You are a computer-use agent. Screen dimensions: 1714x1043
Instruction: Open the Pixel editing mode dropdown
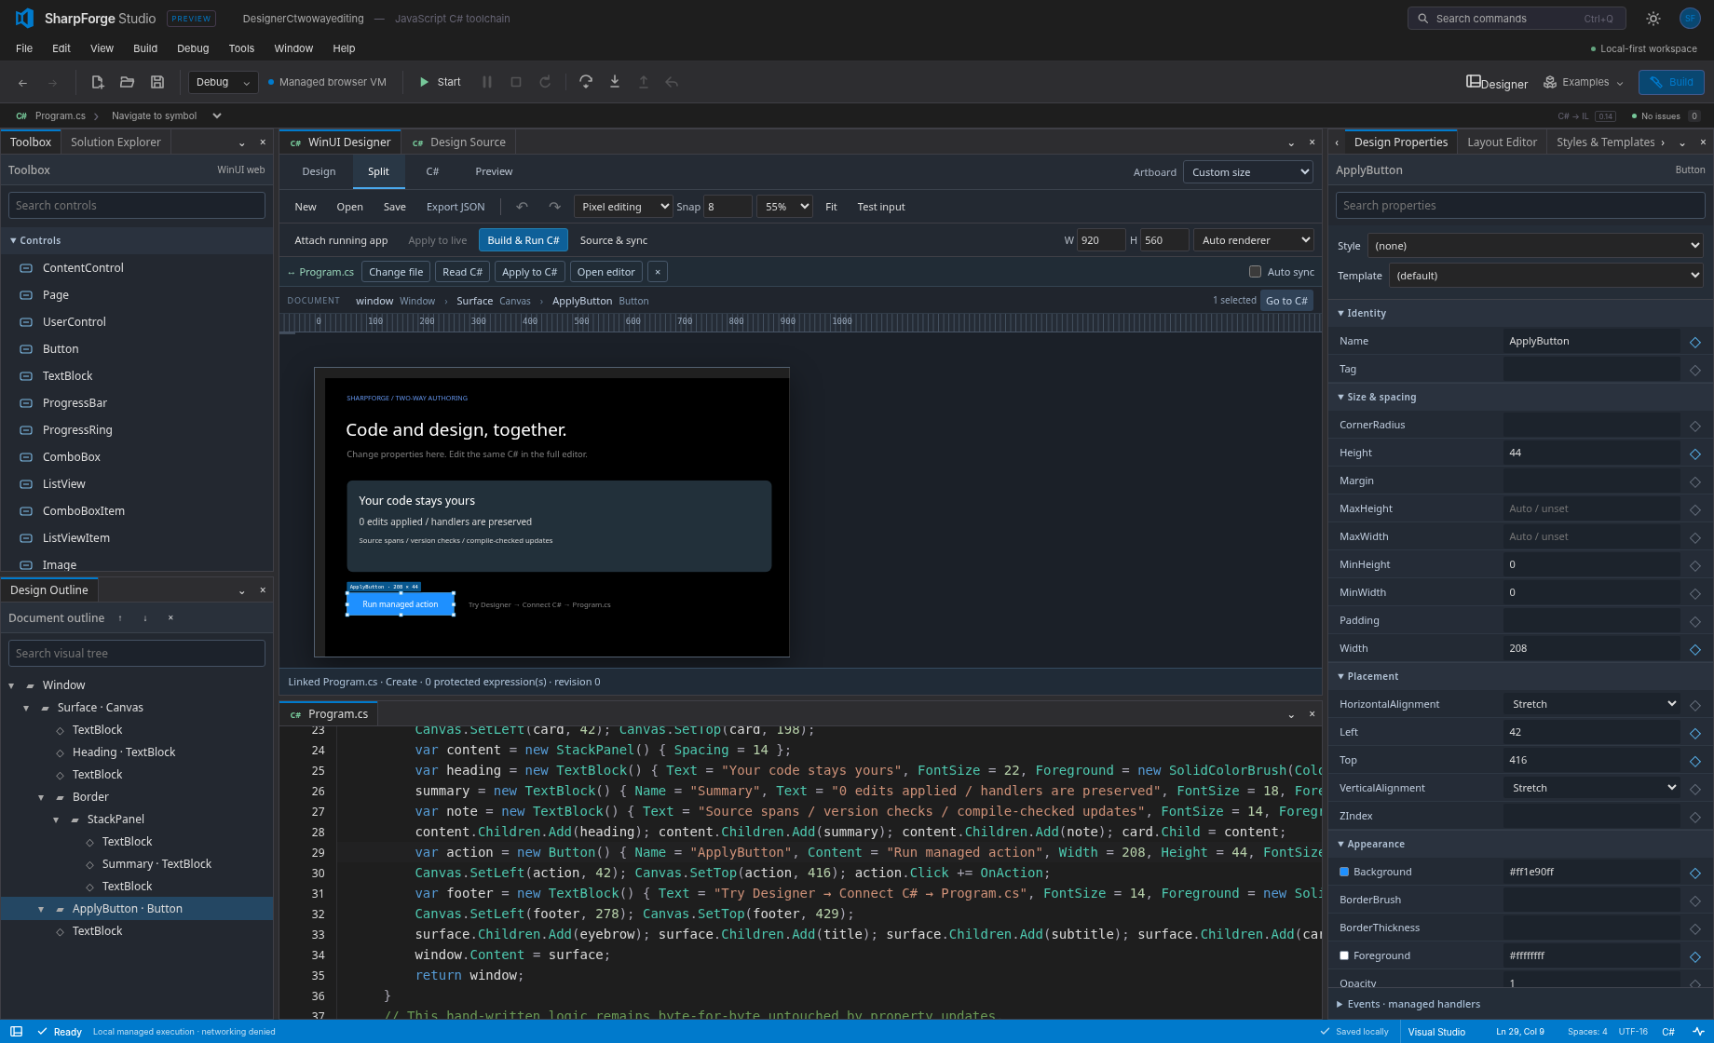(x=623, y=207)
